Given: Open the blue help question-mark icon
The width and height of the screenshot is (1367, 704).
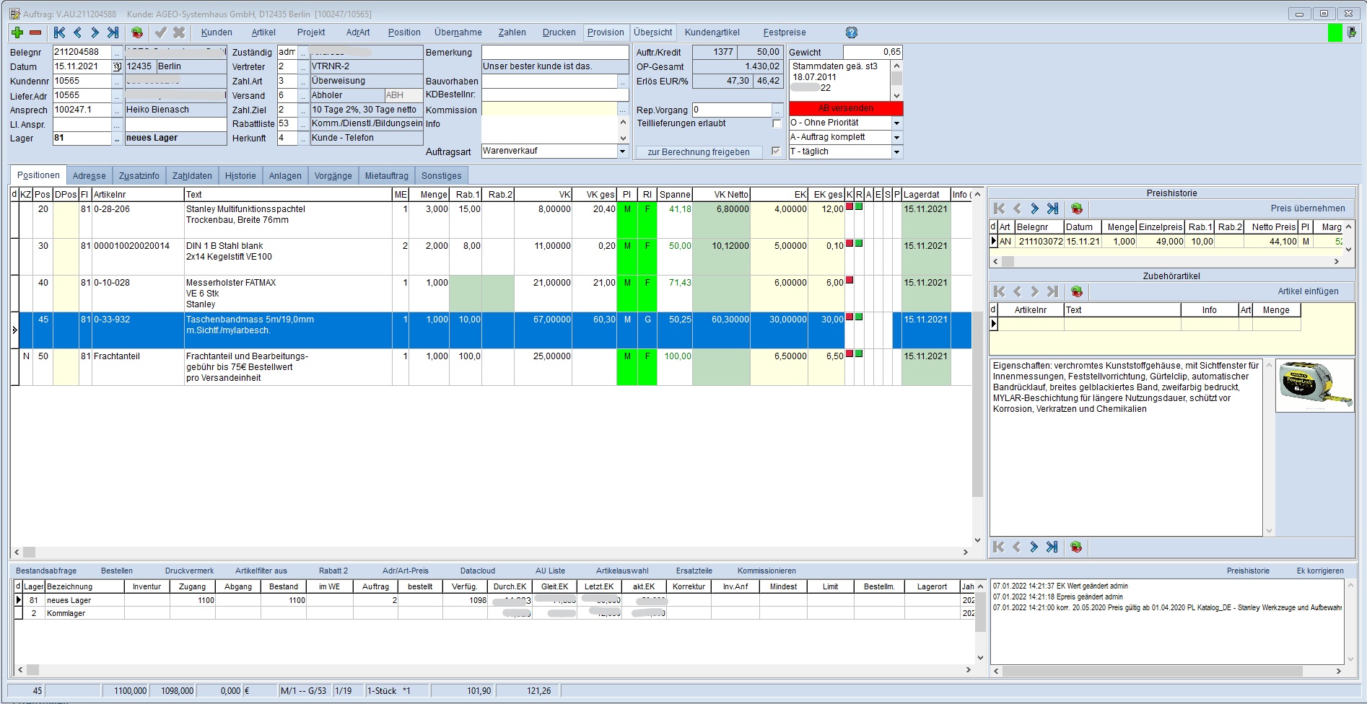Looking at the screenshot, I should [852, 32].
